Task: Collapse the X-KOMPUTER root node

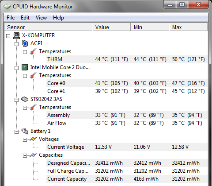Action: 8,36
